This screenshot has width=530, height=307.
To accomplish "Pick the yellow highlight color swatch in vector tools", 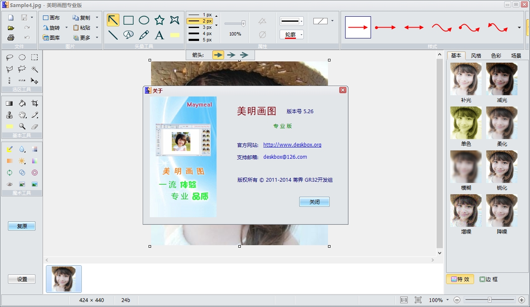I will tap(175, 35).
